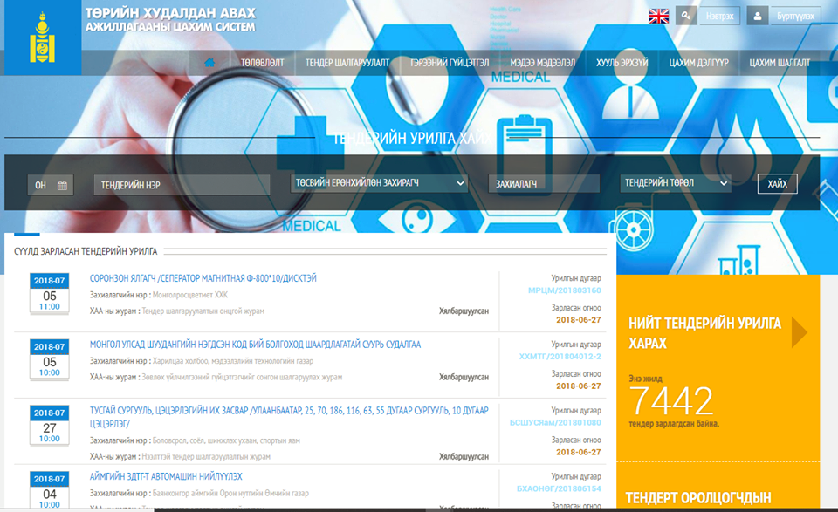This screenshot has width=838, height=512.
Task: Switch language with the UK flag icon
Action: (658, 16)
